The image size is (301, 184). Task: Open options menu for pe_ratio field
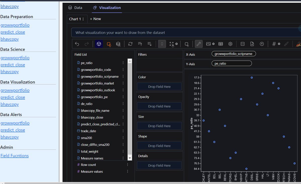(123, 63)
